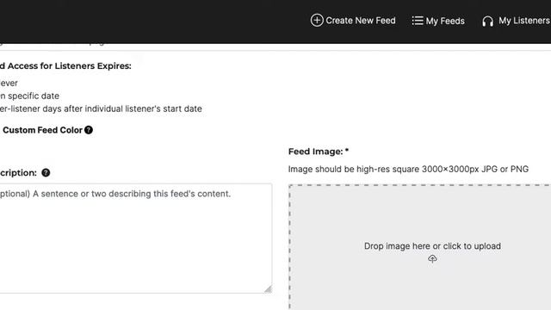Click the headphones icon for My Listeners
Viewport: 551px width, 310px height.
point(488,21)
